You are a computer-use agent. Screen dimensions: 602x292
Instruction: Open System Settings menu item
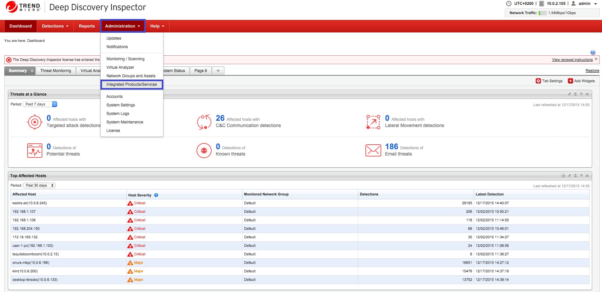click(121, 105)
